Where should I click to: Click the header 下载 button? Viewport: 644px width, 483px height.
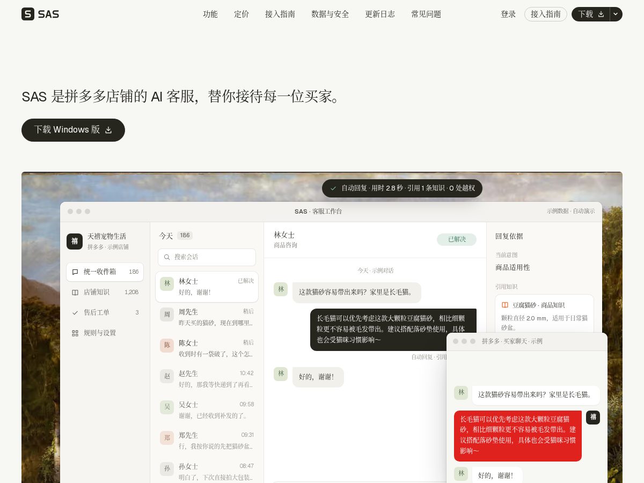tap(591, 14)
